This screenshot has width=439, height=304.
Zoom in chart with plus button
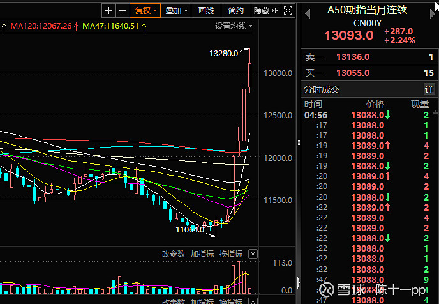pyautogui.click(x=108, y=10)
